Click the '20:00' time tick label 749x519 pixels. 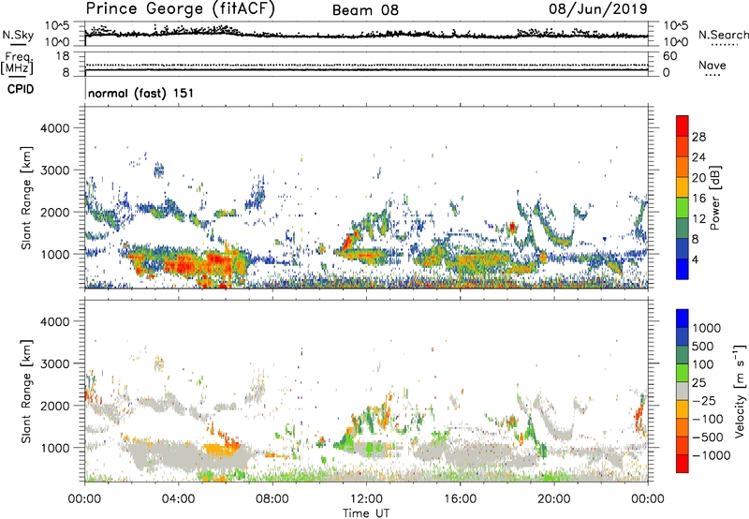coord(554,499)
